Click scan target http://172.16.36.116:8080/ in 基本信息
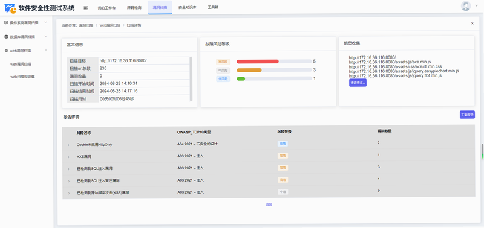This screenshot has width=484, height=228. click(x=123, y=60)
